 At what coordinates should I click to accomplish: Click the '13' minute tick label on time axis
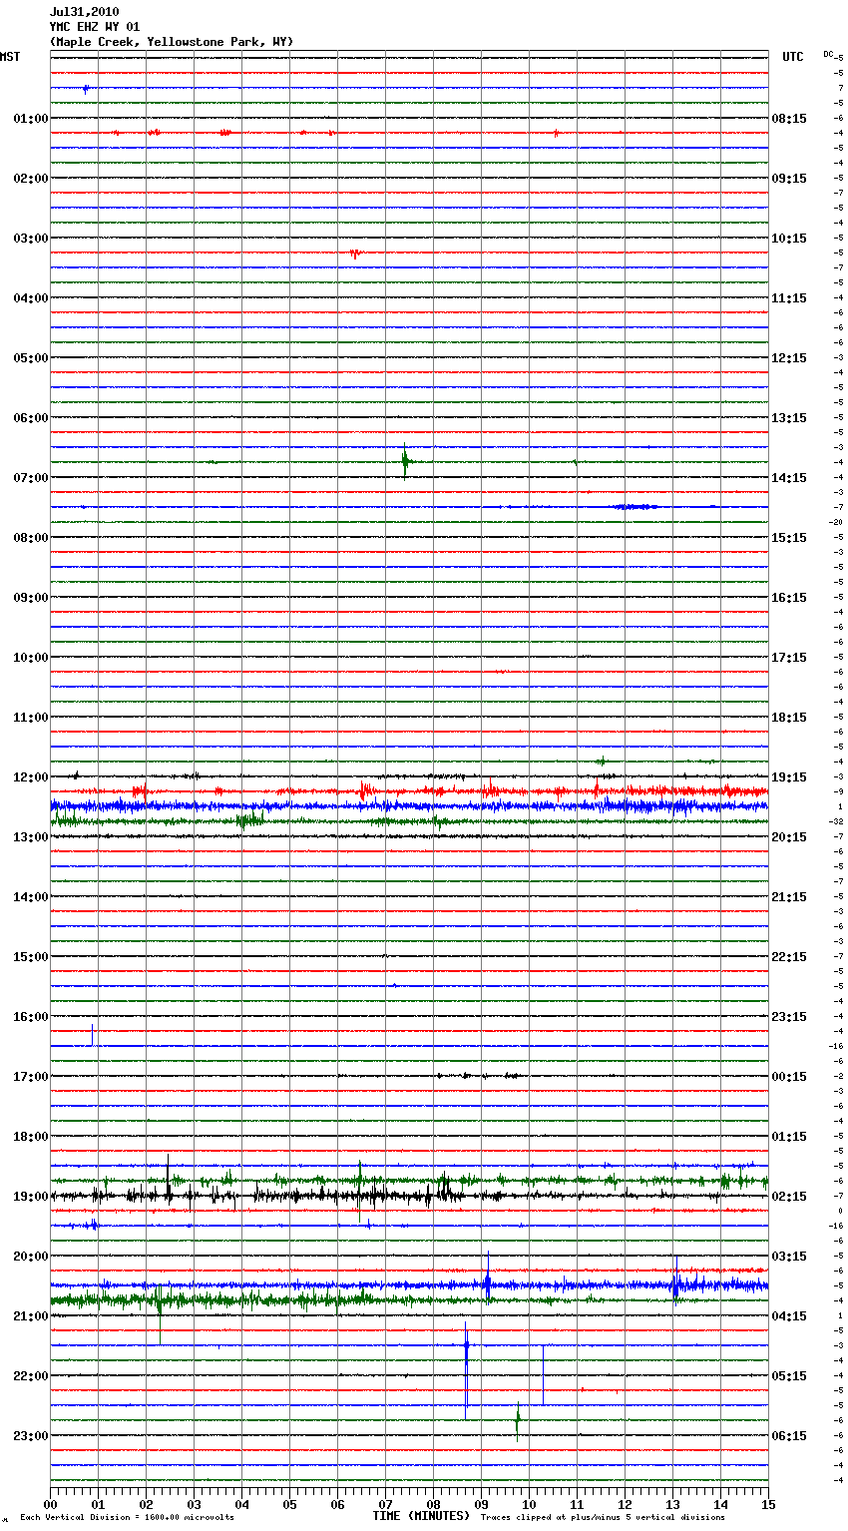tap(672, 1503)
